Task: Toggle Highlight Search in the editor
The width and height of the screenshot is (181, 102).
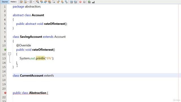Action: [49, 2]
